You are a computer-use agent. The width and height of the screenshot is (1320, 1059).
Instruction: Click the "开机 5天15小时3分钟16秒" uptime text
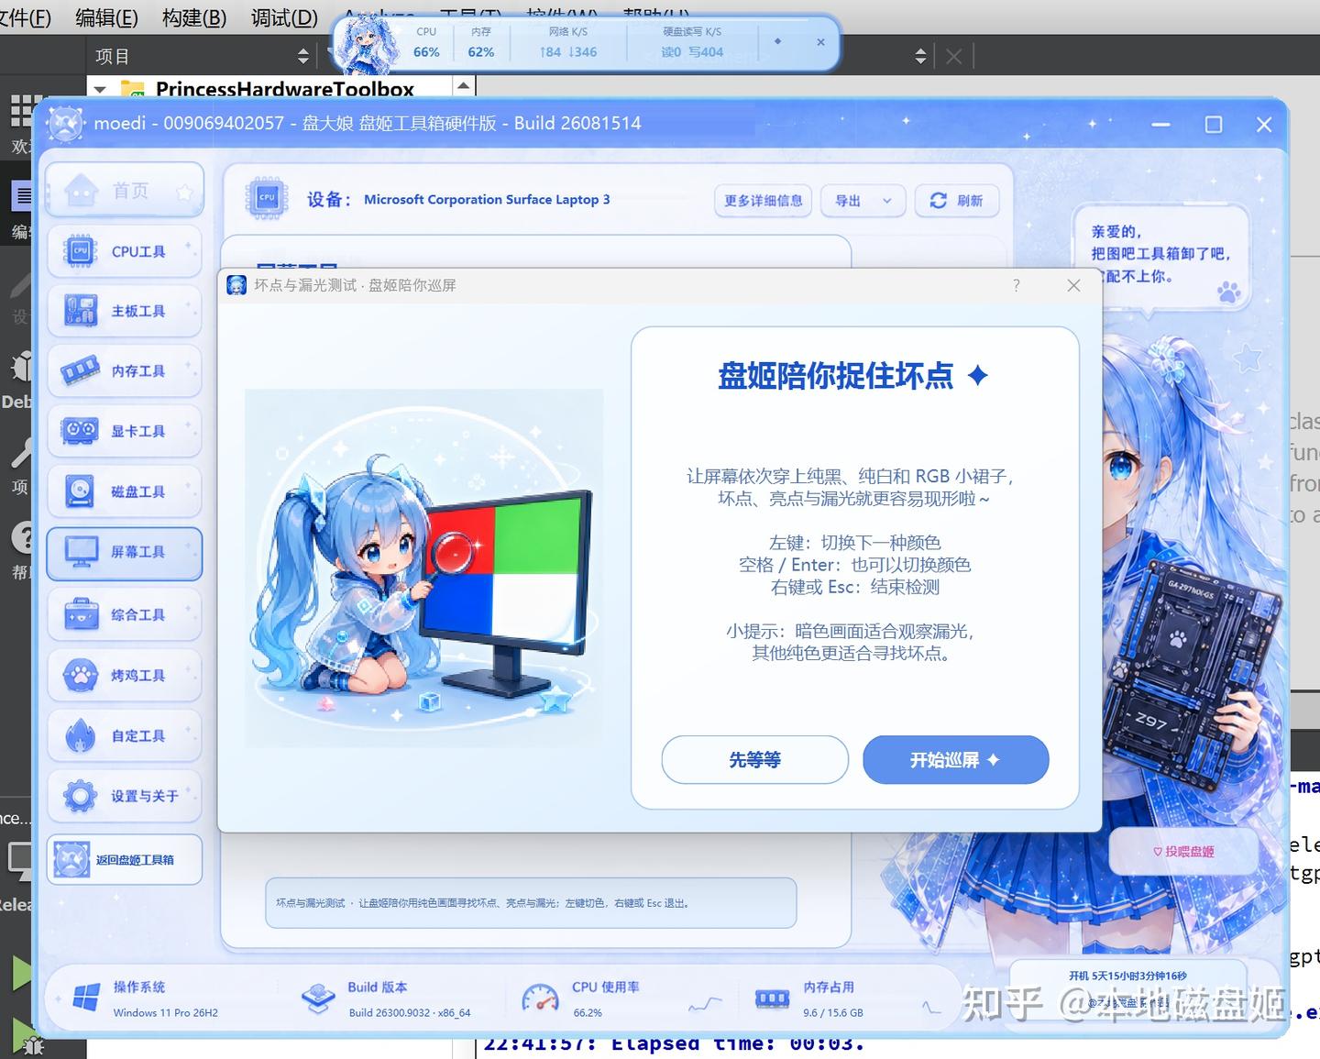tap(1127, 976)
